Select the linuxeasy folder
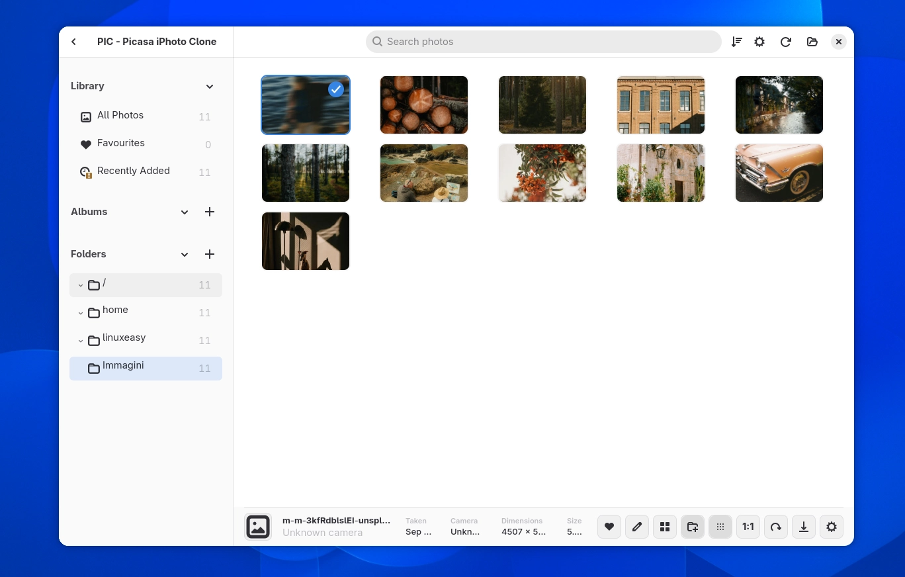The image size is (905, 577). [x=146, y=341]
